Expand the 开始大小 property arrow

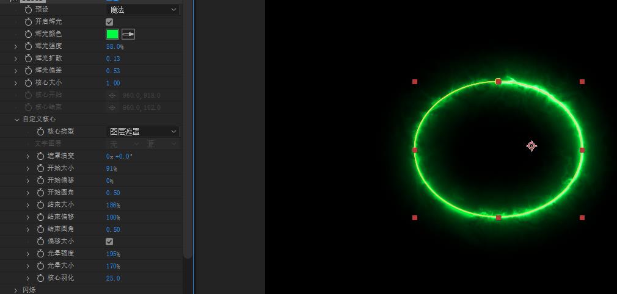(x=28, y=168)
